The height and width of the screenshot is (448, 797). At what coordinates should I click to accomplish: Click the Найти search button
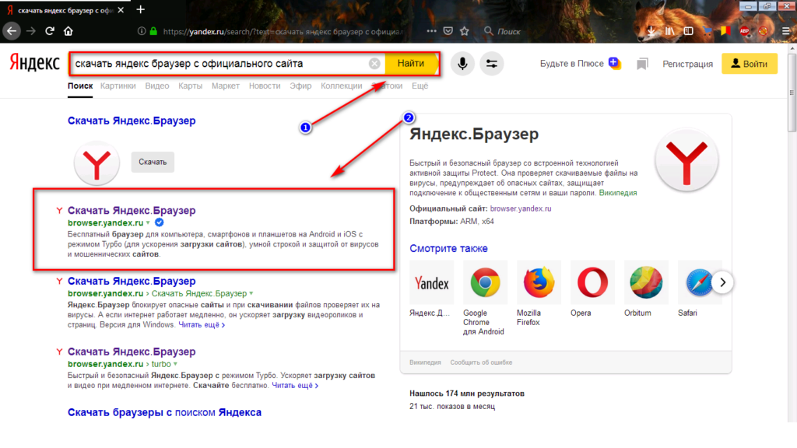click(411, 64)
